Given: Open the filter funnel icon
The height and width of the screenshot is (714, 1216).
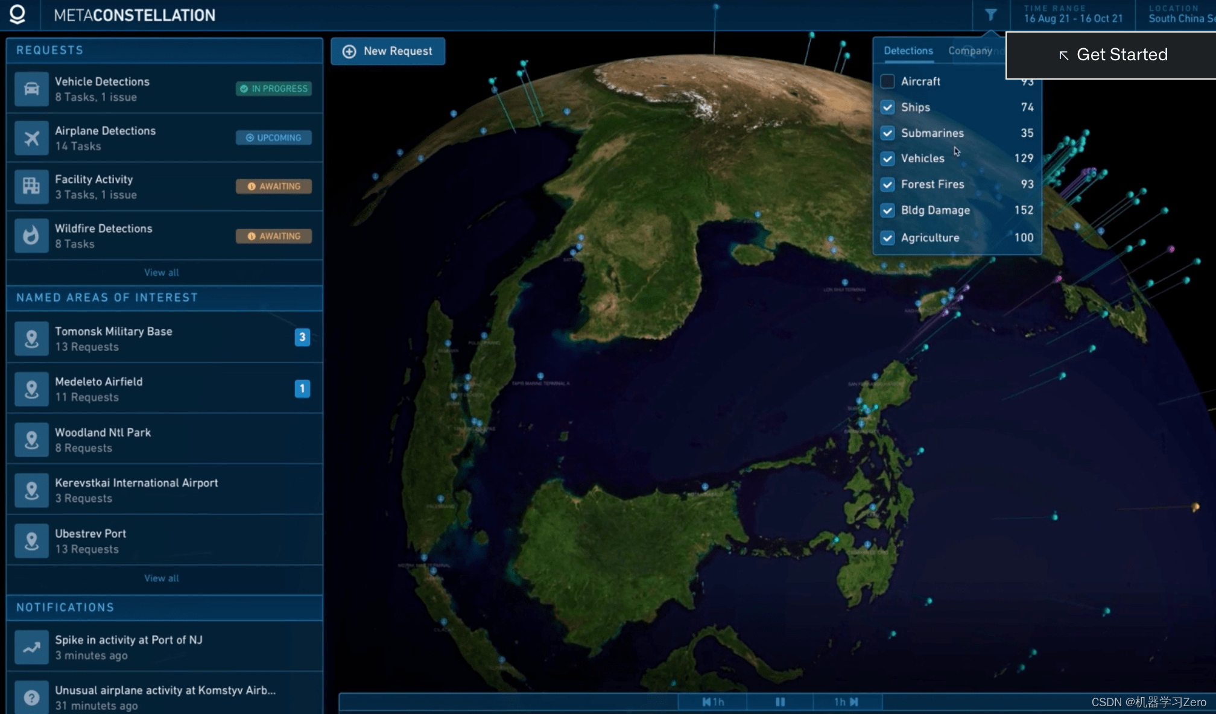Looking at the screenshot, I should click(x=990, y=14).
